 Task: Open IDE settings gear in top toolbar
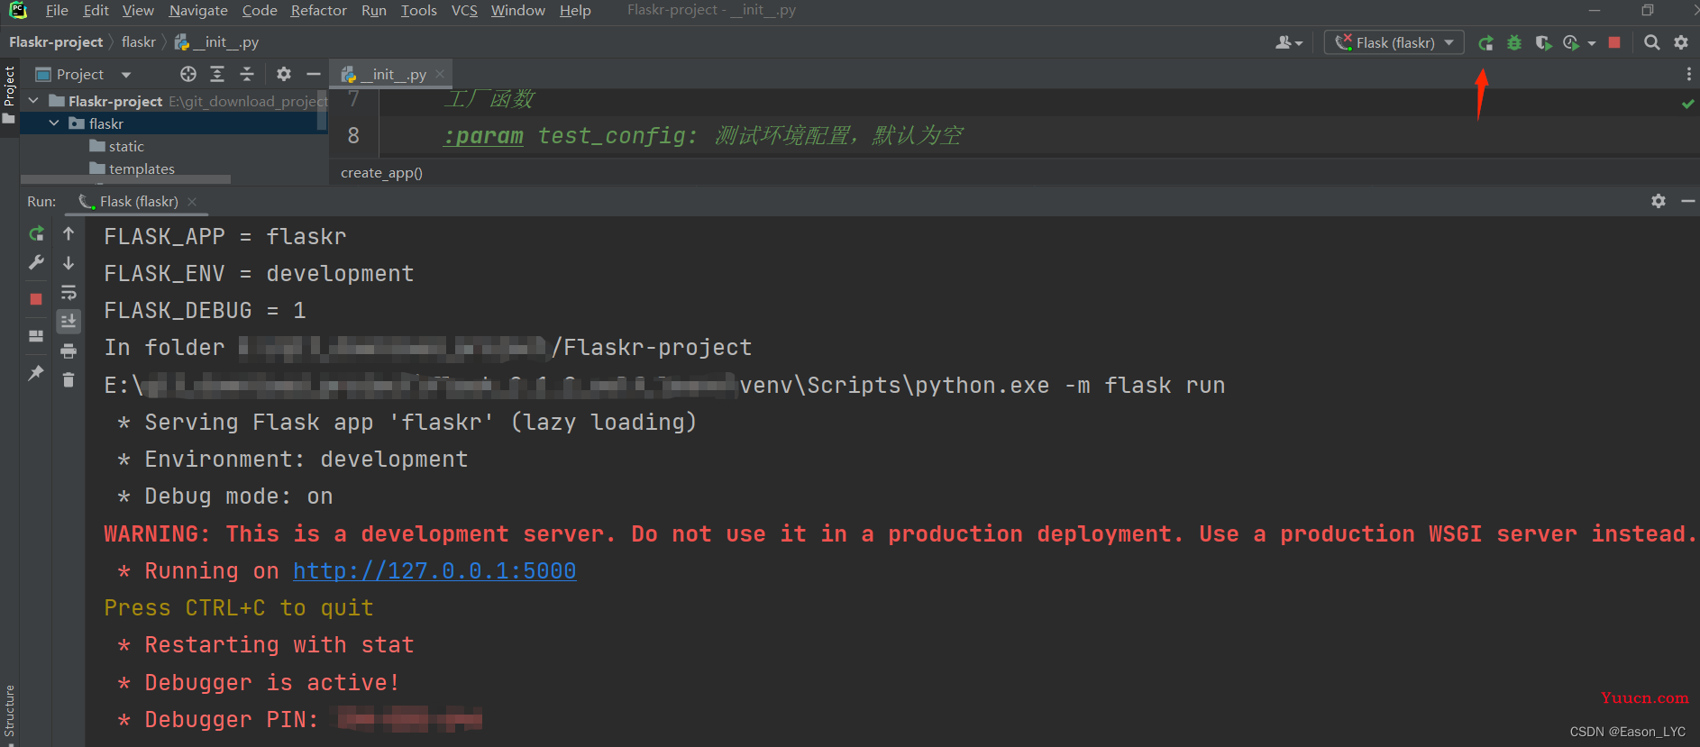[x=1681, y=42]
